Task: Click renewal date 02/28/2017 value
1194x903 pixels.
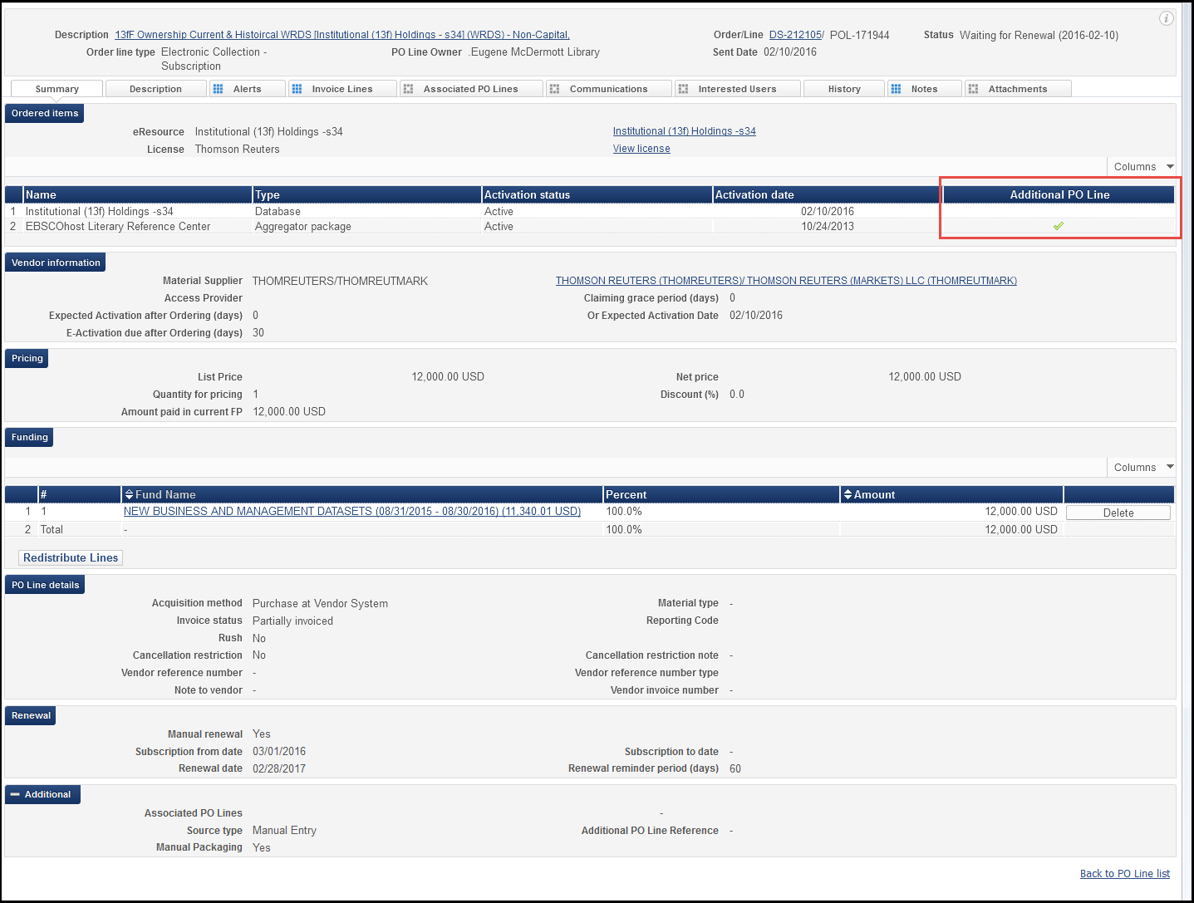Action: tap(279, 769)
